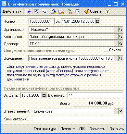Click the Организация field "Надежда"

click(x=71, y=30)
